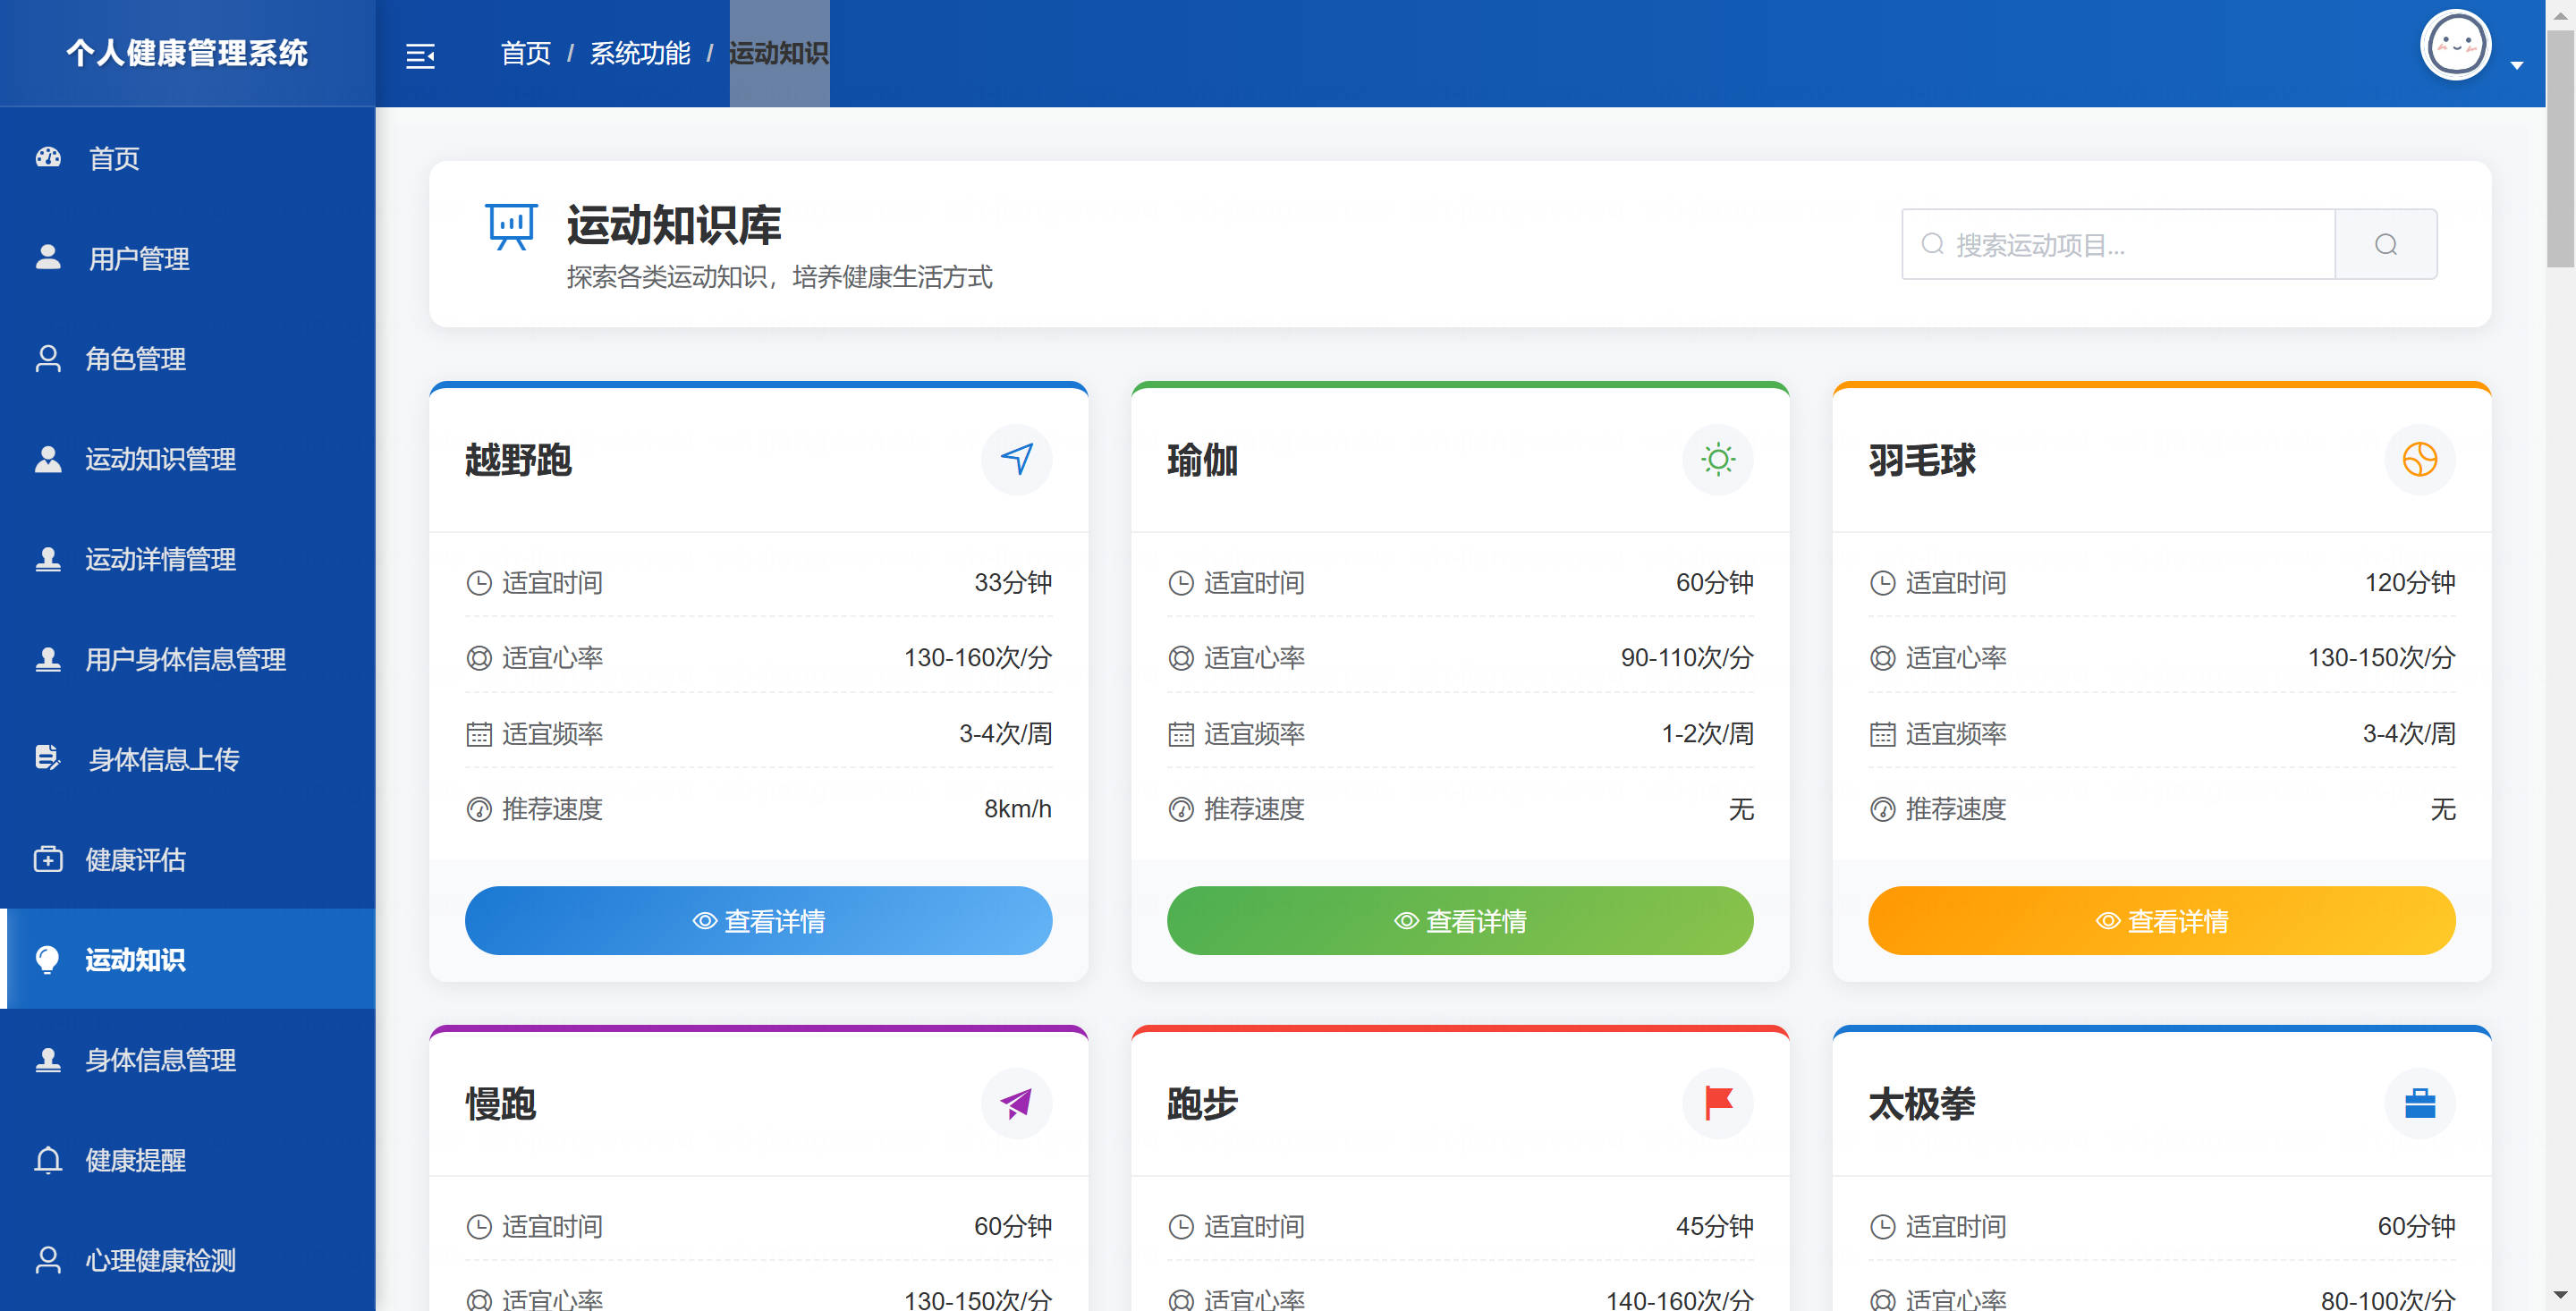Viewport: 2576px width, 1311px height.
Task: Open 用户管理 sidebar menu item
Action: (188, 258)
